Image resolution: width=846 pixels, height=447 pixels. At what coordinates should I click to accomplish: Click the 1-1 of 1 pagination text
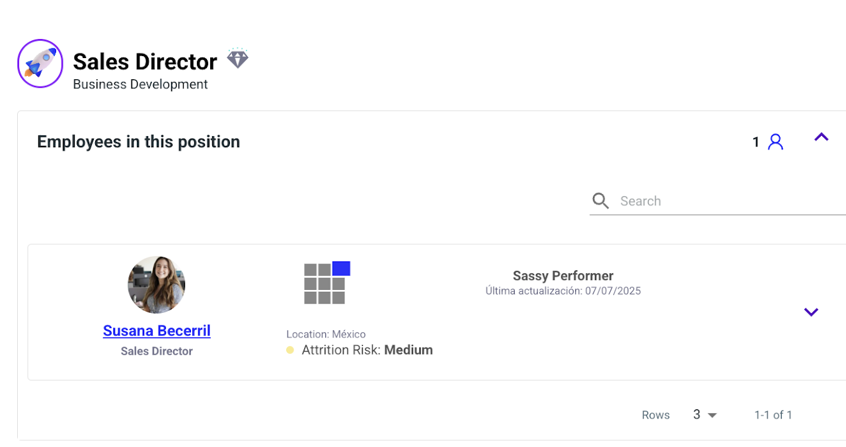tap(773, 415)
